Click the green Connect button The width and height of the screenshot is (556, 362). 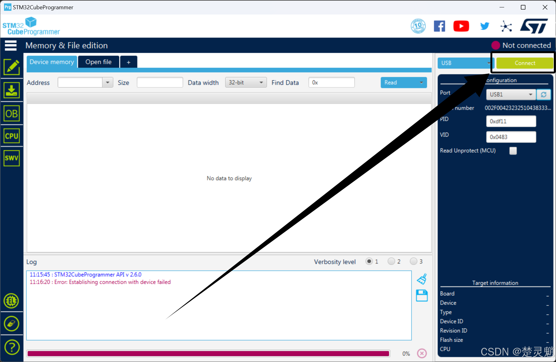coord(525,63)
